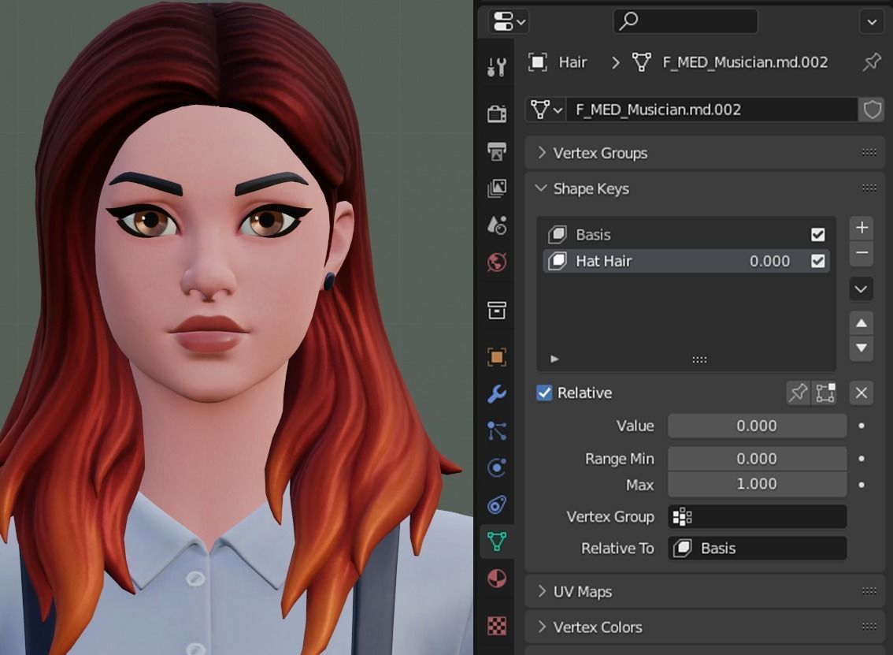The width and height of the screenshot is (893, 655).
Task: Click the Hair object breadcrumb icon
Action: [x=537, y=62]
